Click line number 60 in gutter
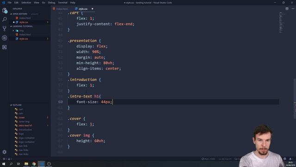296x167 pixels. [61, 102]
